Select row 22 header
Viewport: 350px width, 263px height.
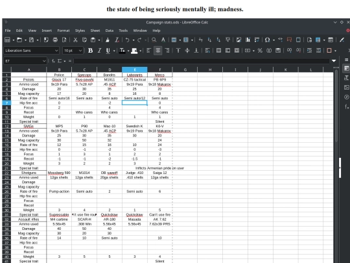pos(6,173)
